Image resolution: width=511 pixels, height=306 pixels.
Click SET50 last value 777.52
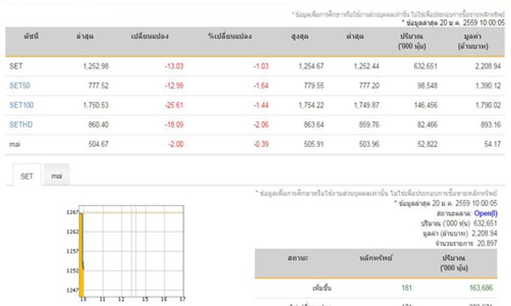(98, 85)
